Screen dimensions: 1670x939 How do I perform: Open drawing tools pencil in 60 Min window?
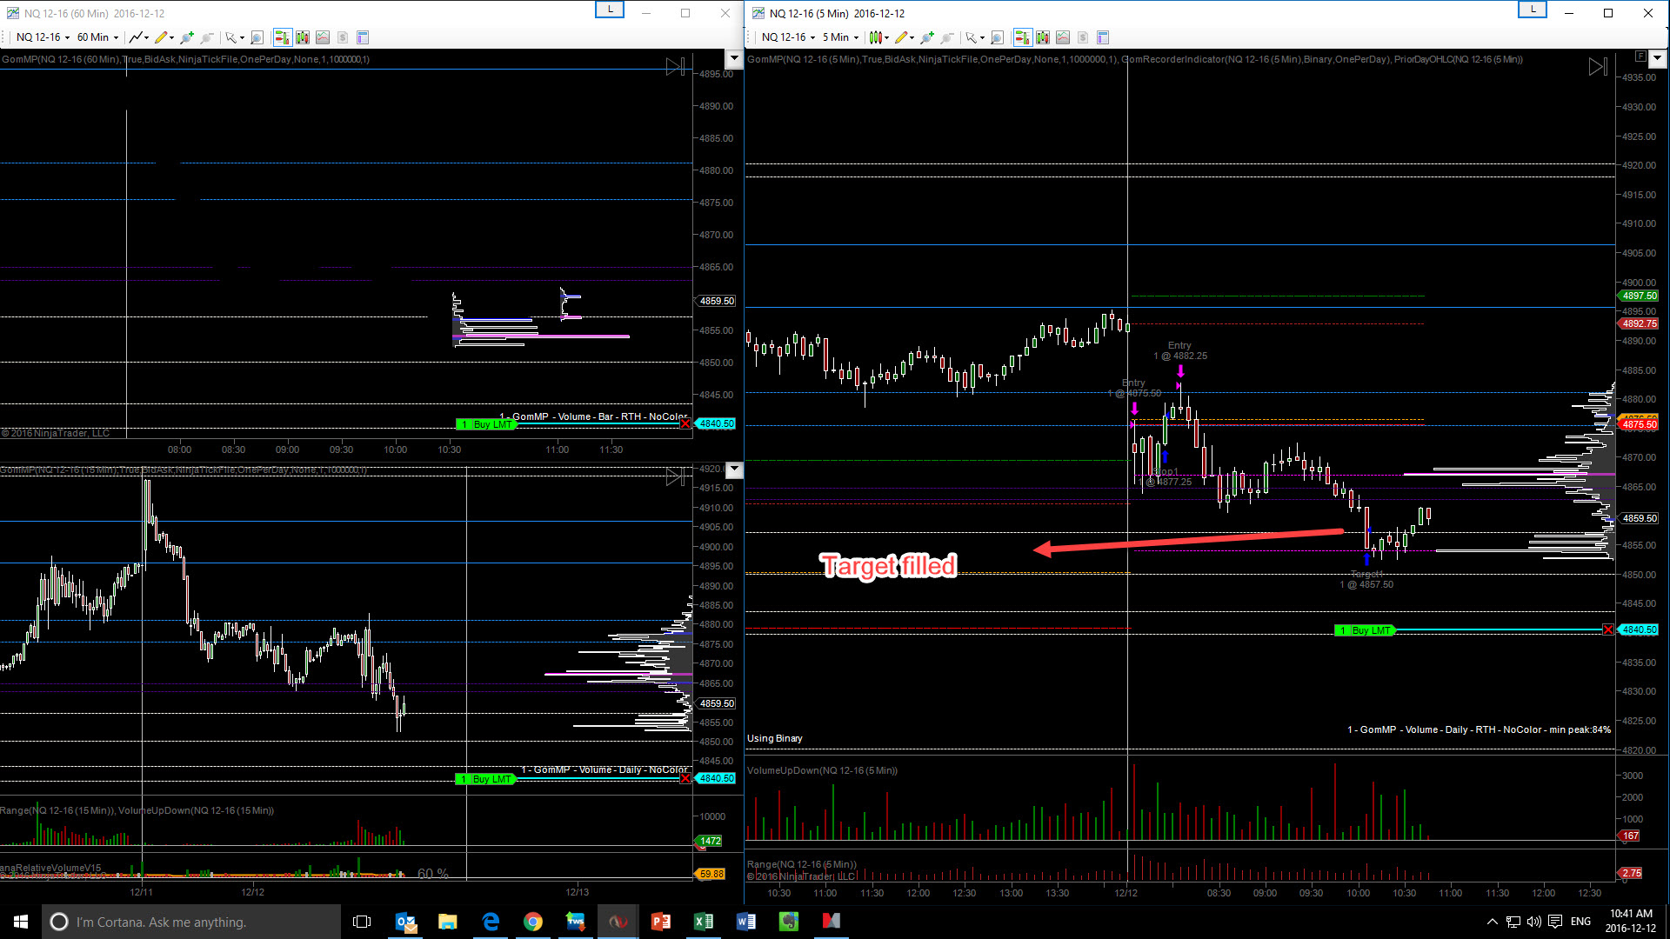[x=164, y=37]
